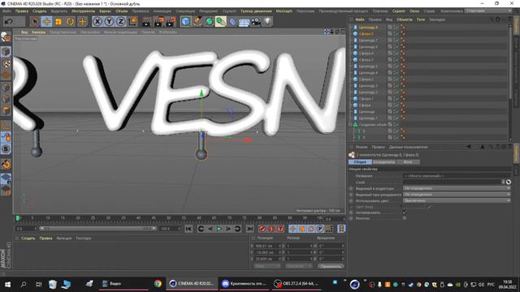Toggle X axis lock

(x=97, y=22)
